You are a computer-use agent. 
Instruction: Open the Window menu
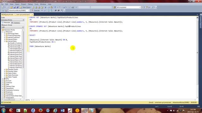pos(43,4)
